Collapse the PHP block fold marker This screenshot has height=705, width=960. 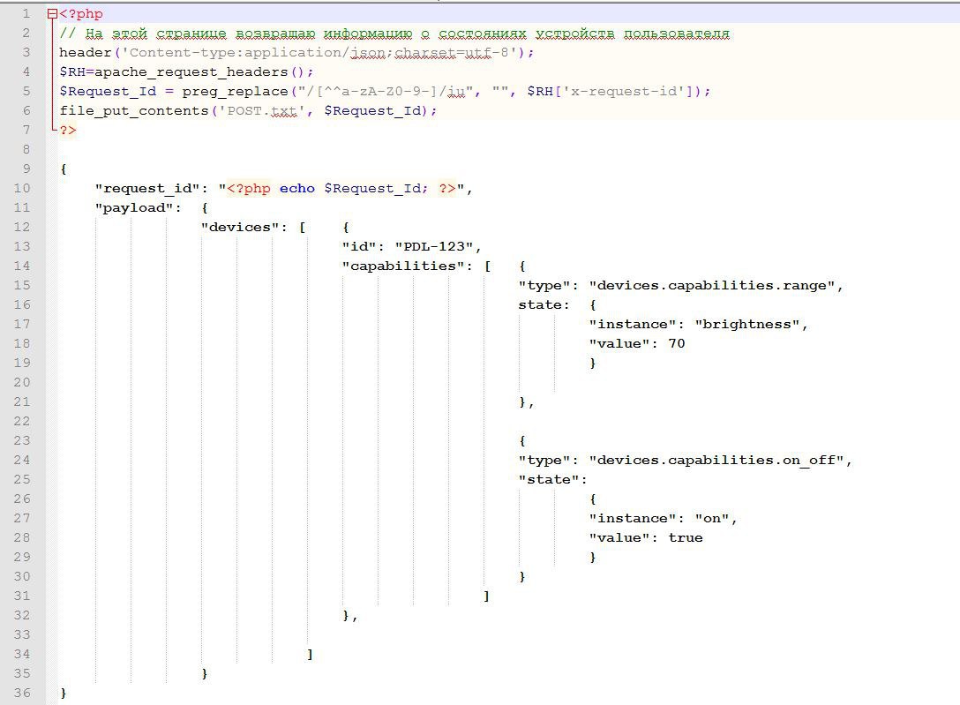pos(52,14)
